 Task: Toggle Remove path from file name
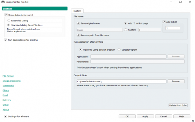coord(78,35)
